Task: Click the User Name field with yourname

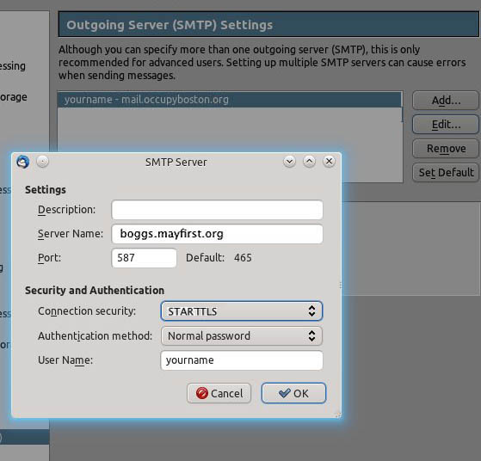Action: coord(242,360)
